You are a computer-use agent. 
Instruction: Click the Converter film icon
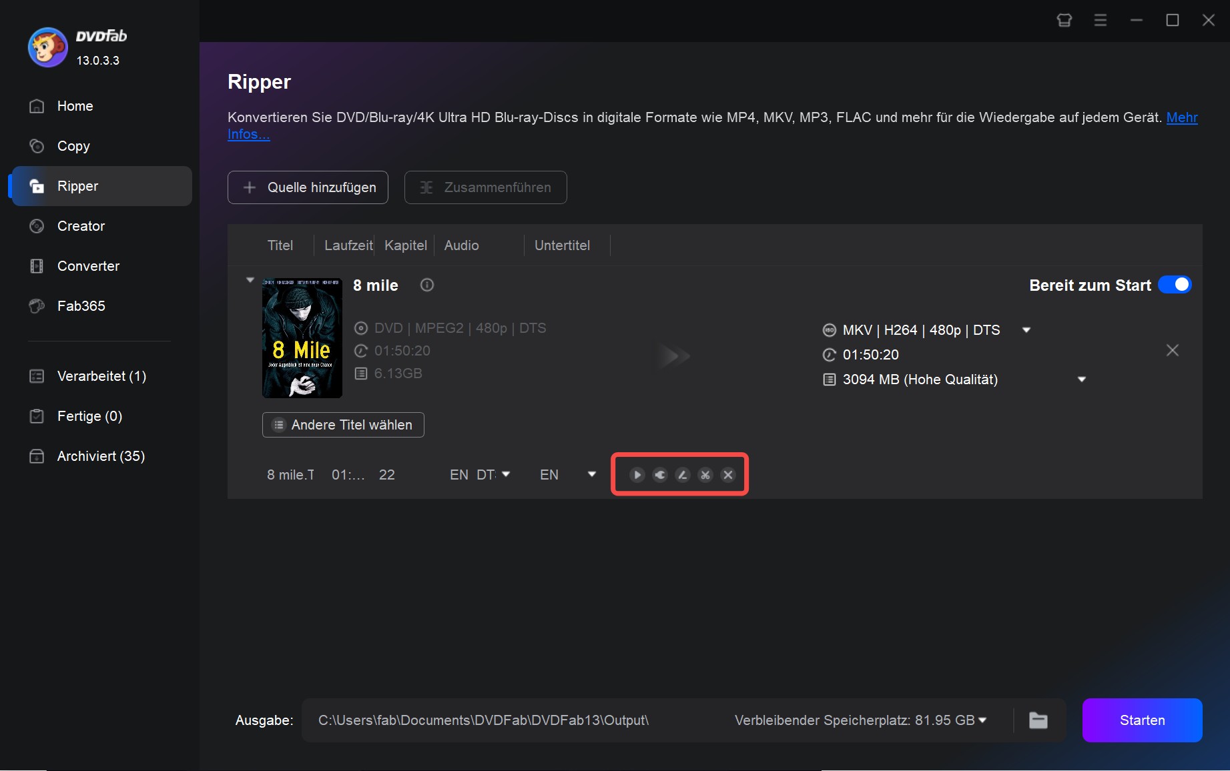pos(37,266)
